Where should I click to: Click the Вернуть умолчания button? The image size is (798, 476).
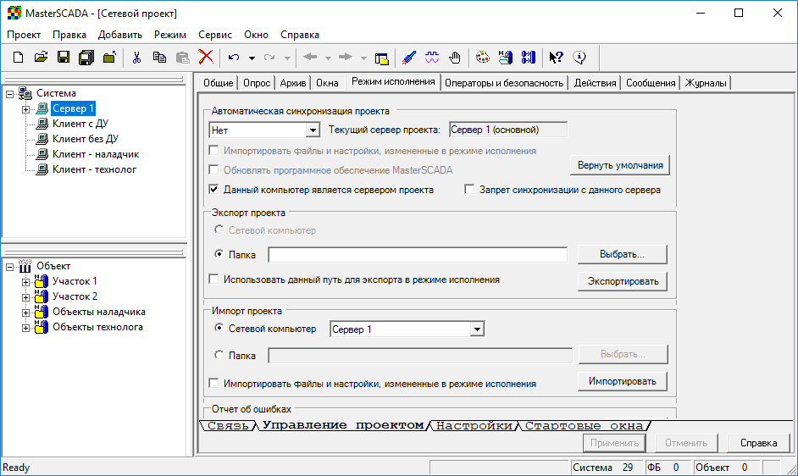(620, 165)
